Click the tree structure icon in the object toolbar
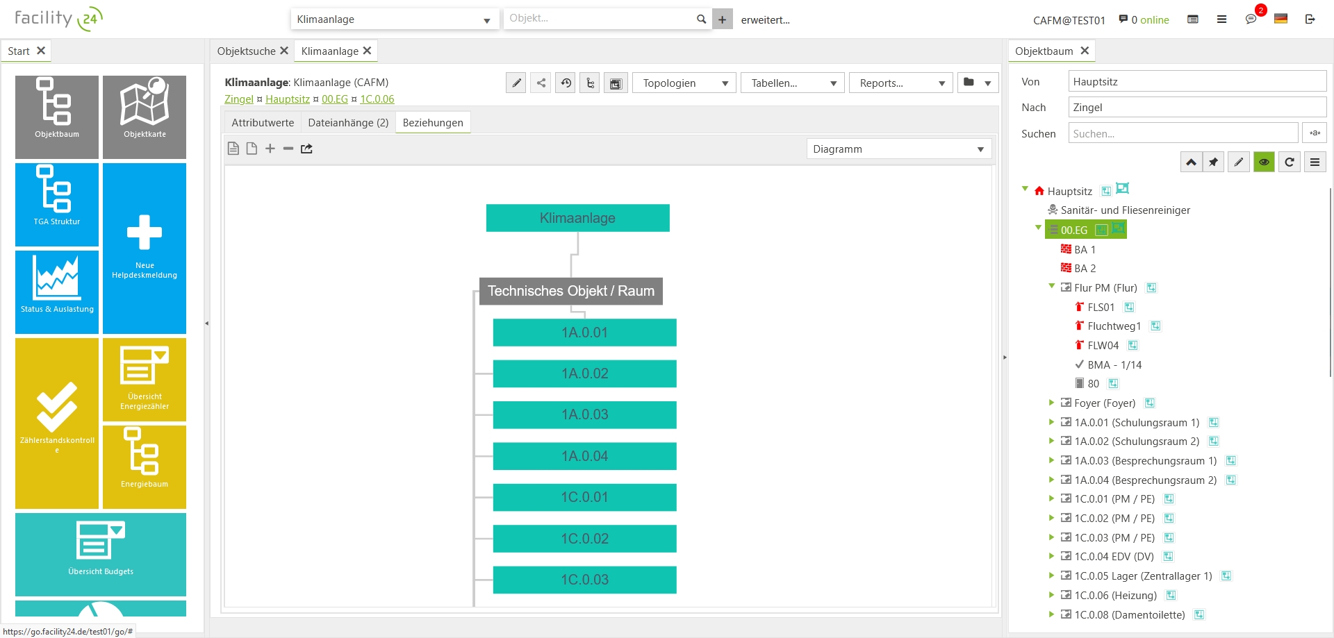The height and width of the screenshot is (638, 1334). pos(590,83)
